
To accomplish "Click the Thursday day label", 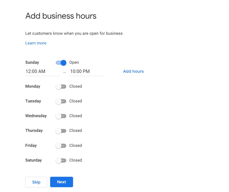I will click(34, 130).
